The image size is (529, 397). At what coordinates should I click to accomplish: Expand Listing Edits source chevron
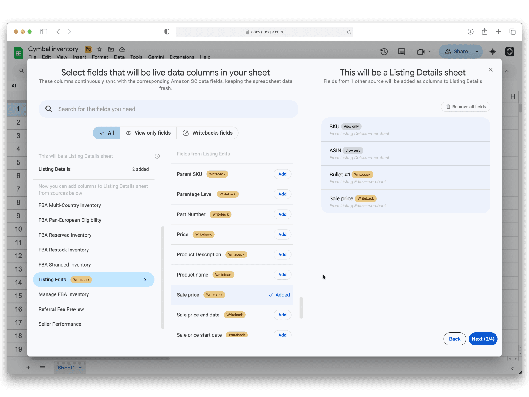coord(145,280)
